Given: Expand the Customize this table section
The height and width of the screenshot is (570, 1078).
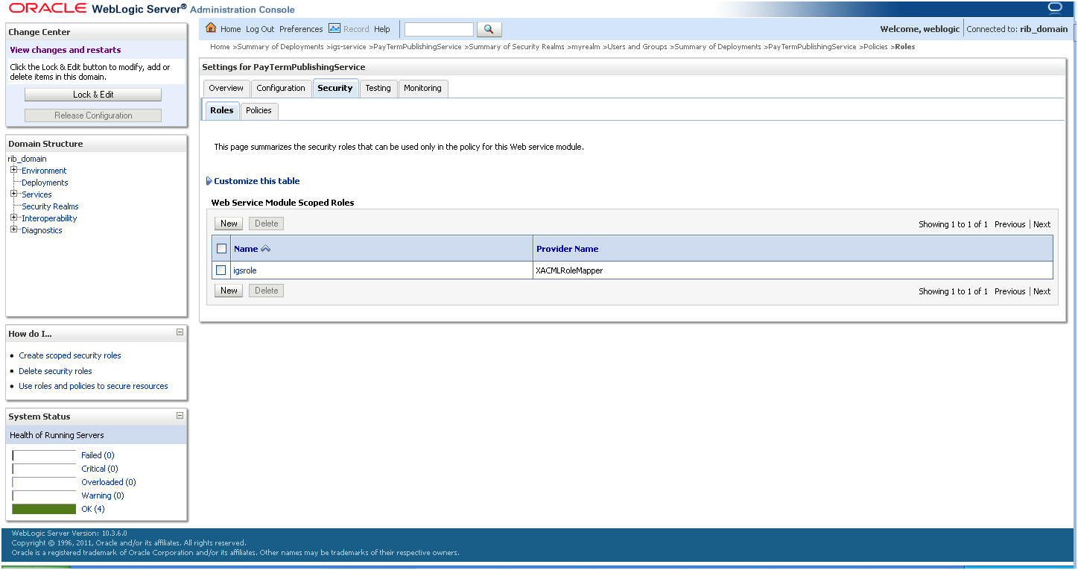Looking at the screenshot, I should 209,181.
